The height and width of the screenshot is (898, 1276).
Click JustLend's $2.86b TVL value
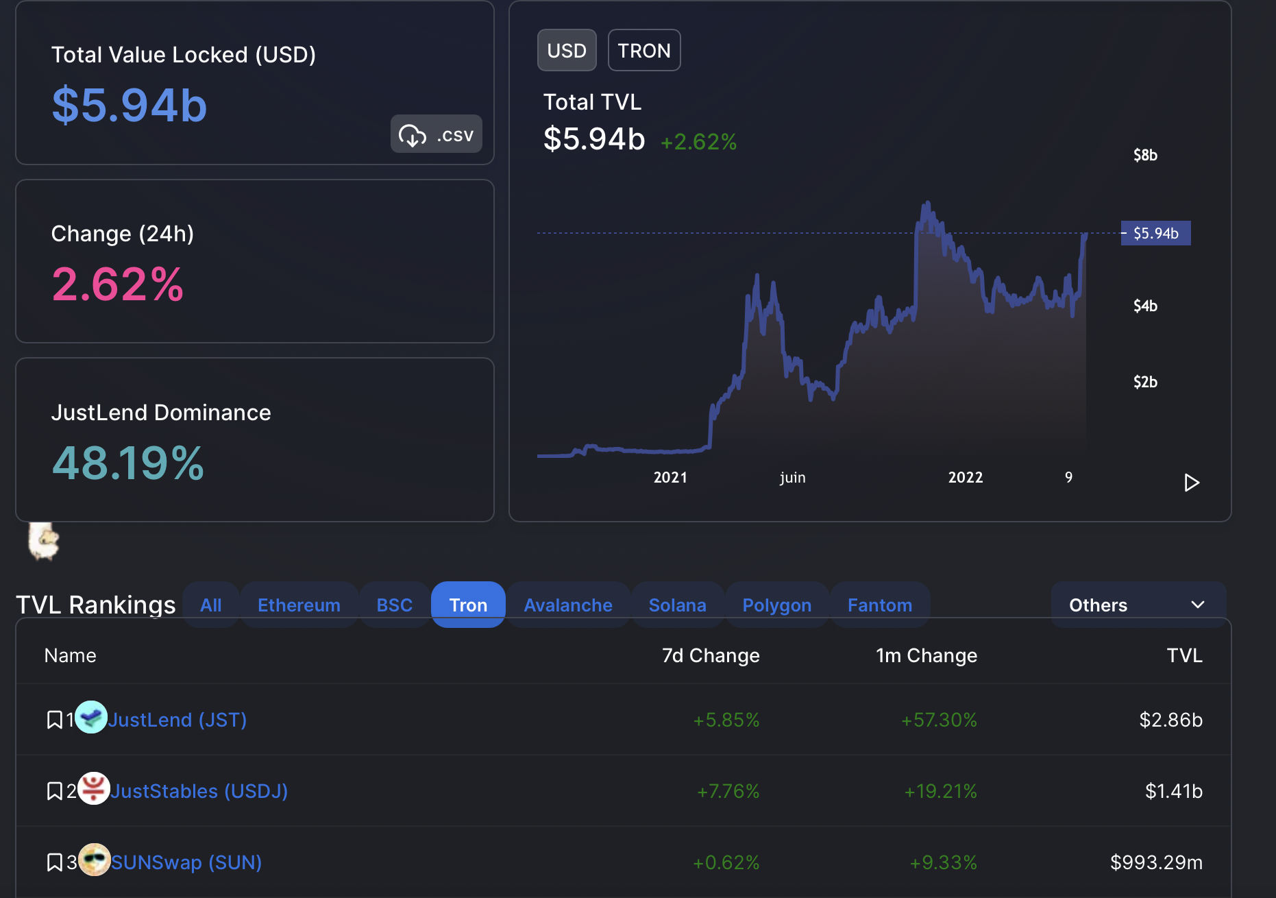1171,720
